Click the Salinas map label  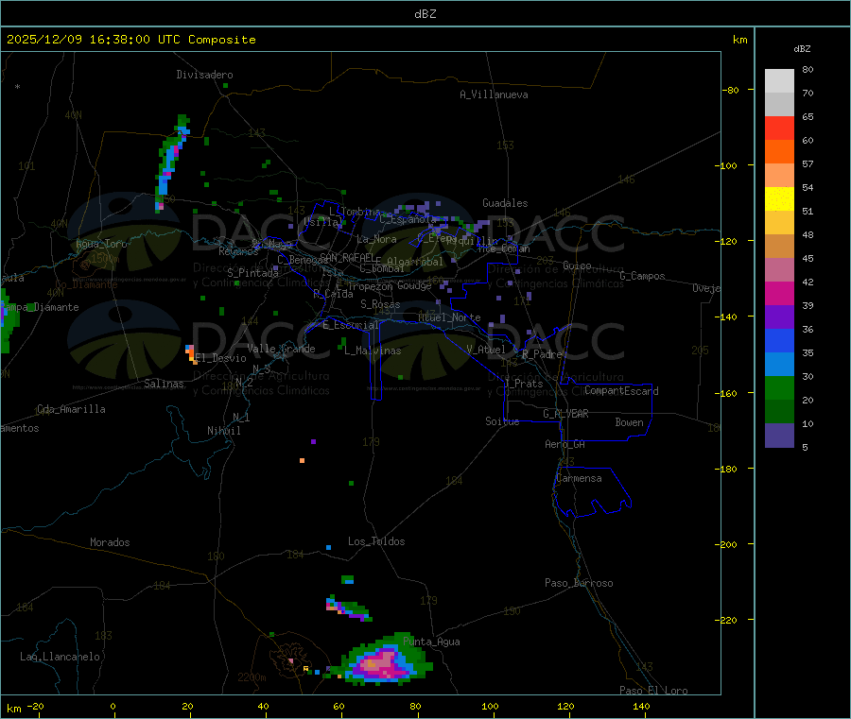click(x=164, y=384)
